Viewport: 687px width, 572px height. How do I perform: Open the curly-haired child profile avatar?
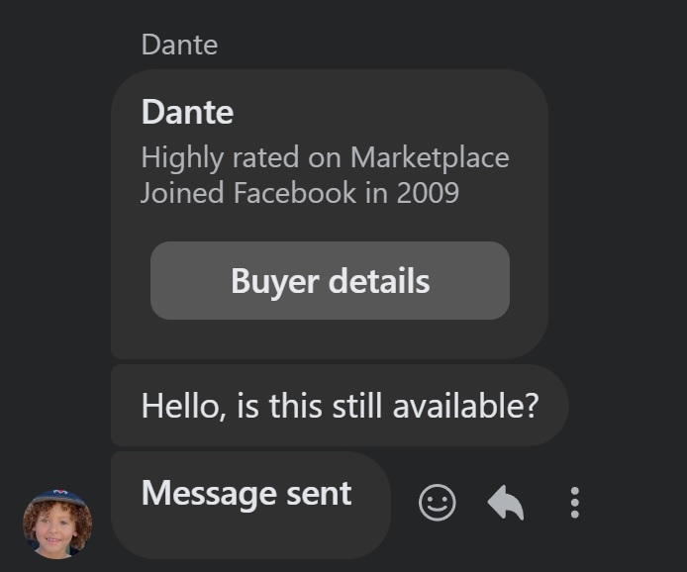pos(57,524)
